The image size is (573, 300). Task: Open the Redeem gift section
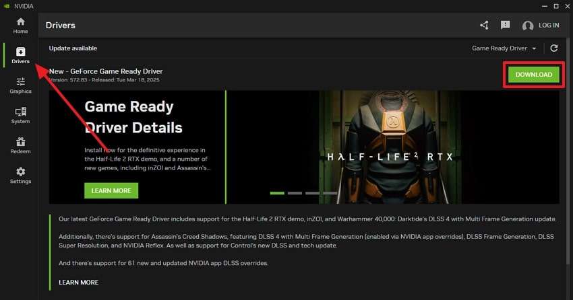pos(20,145)
